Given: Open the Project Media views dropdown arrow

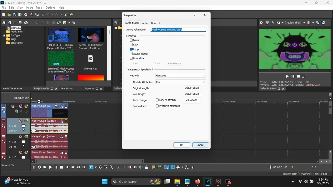Looking at the screenshot, I should [x=69, y=23].
